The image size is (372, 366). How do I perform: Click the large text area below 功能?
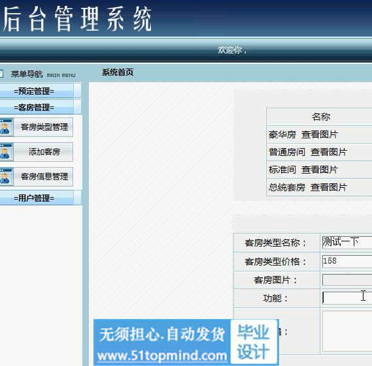click(x=347, y=331)
